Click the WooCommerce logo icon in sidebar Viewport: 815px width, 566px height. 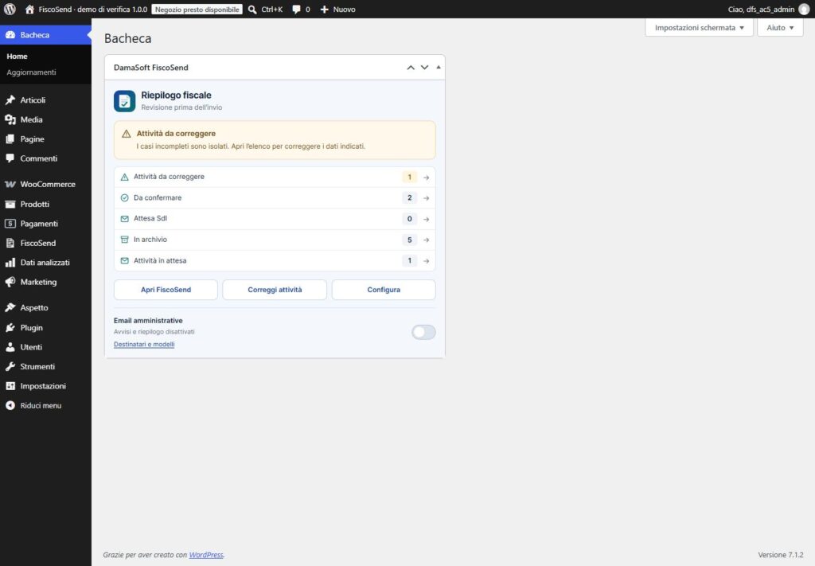10,184
